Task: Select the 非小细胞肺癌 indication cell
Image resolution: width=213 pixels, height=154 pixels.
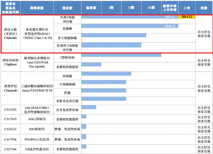Action: click(67, 38)
